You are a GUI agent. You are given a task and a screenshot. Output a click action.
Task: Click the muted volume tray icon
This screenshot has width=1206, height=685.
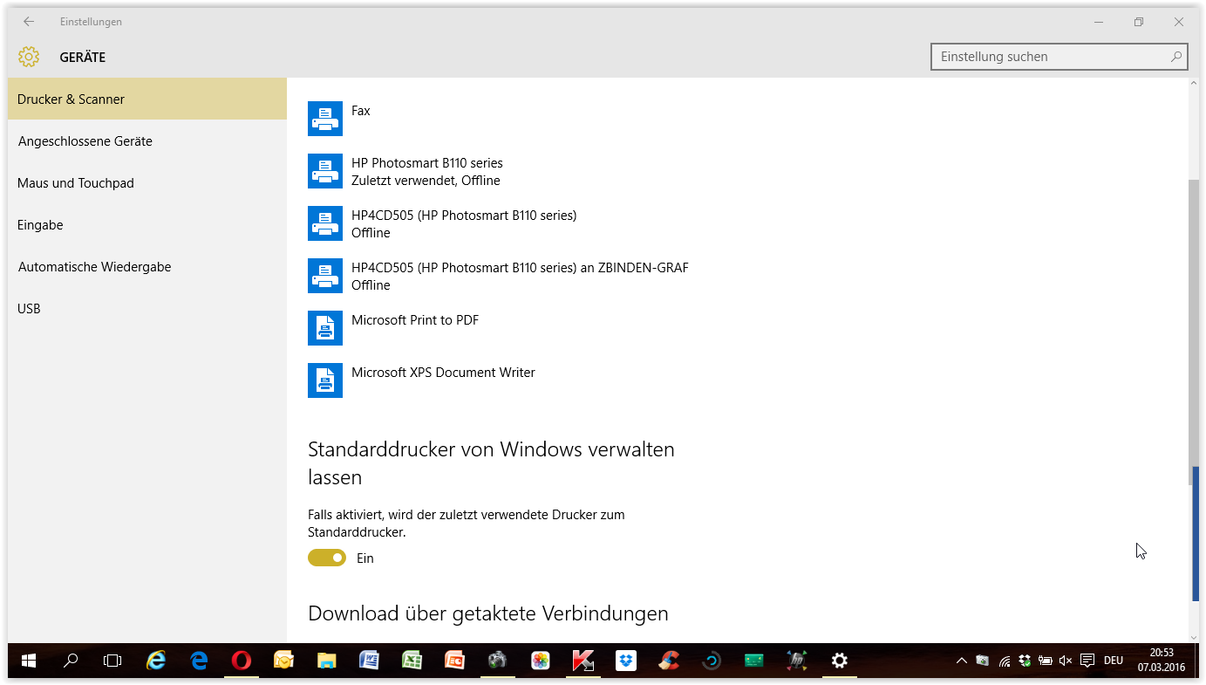[1066, 661]
